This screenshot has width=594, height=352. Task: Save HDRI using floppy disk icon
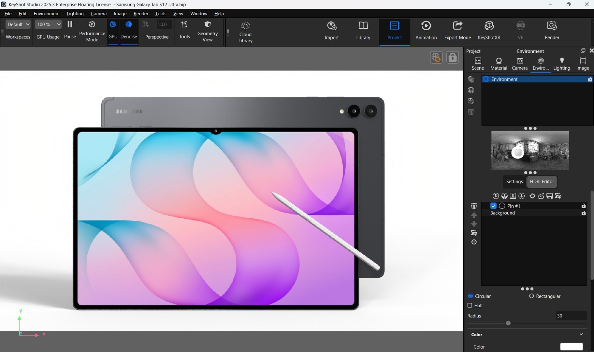tap(549, 196)
